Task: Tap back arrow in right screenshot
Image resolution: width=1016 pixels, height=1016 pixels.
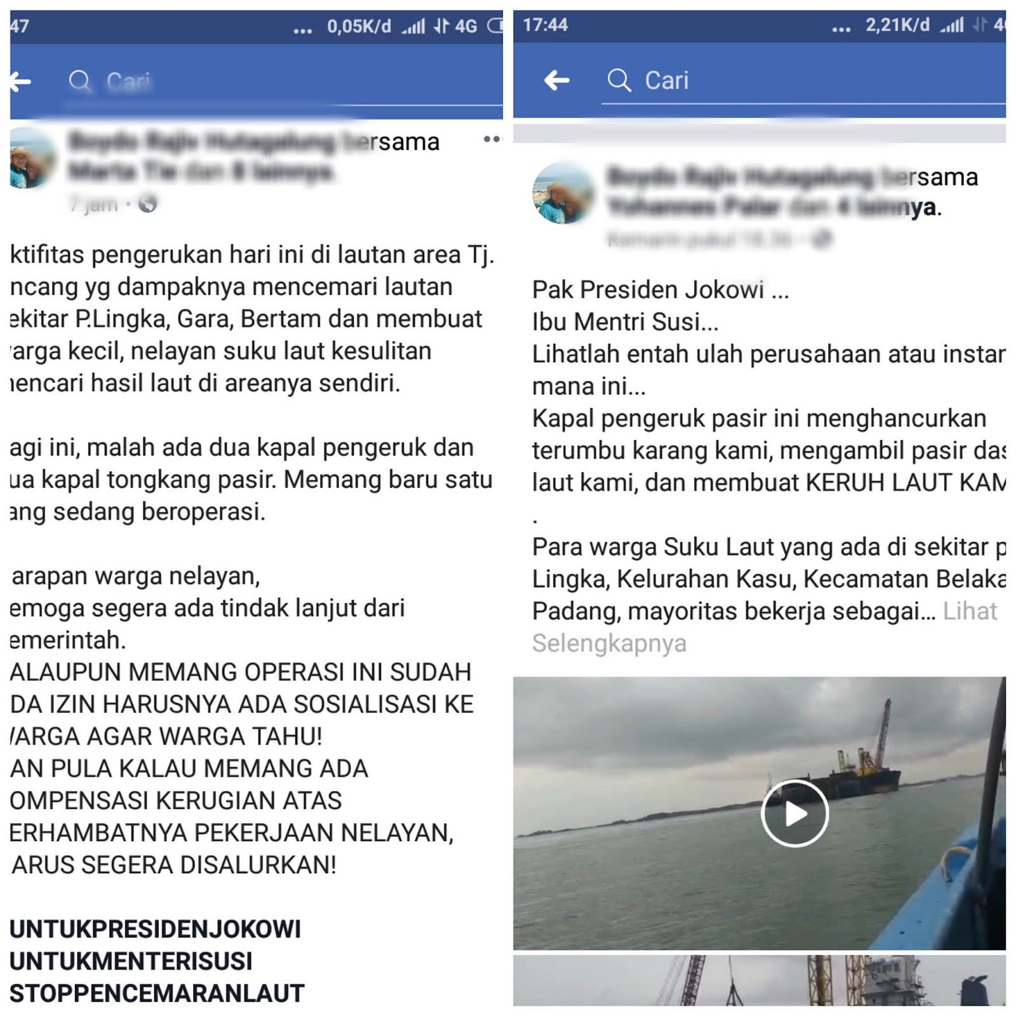Action: point(556,81)
